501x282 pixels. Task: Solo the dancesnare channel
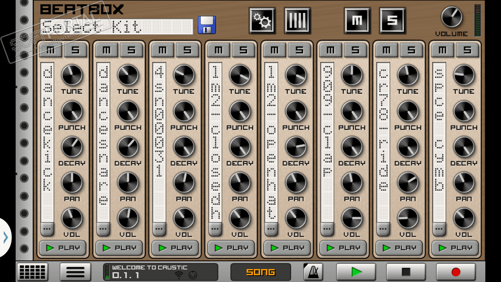(x=131, y=50)
